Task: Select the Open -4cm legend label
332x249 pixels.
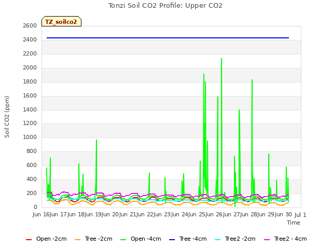Action: click(146, 239)
